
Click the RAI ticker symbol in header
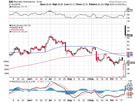click(x=11, y=2)
